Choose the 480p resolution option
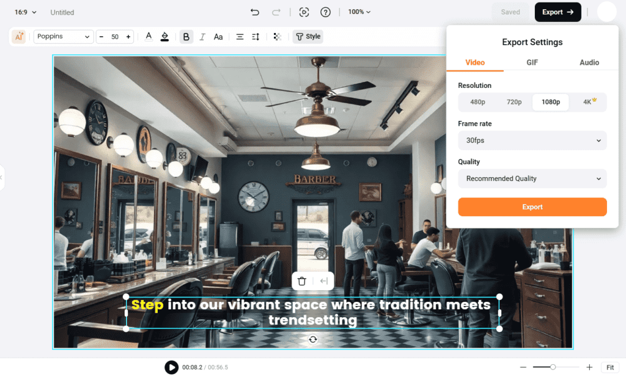This screenshot has height=380, width=626. pyautogui.click(x=477, y=102)
